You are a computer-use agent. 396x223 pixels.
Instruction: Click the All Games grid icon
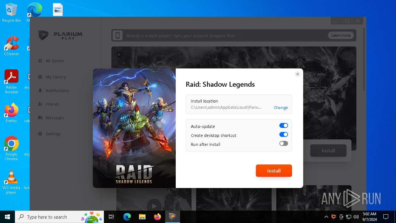tap(40, 61)
